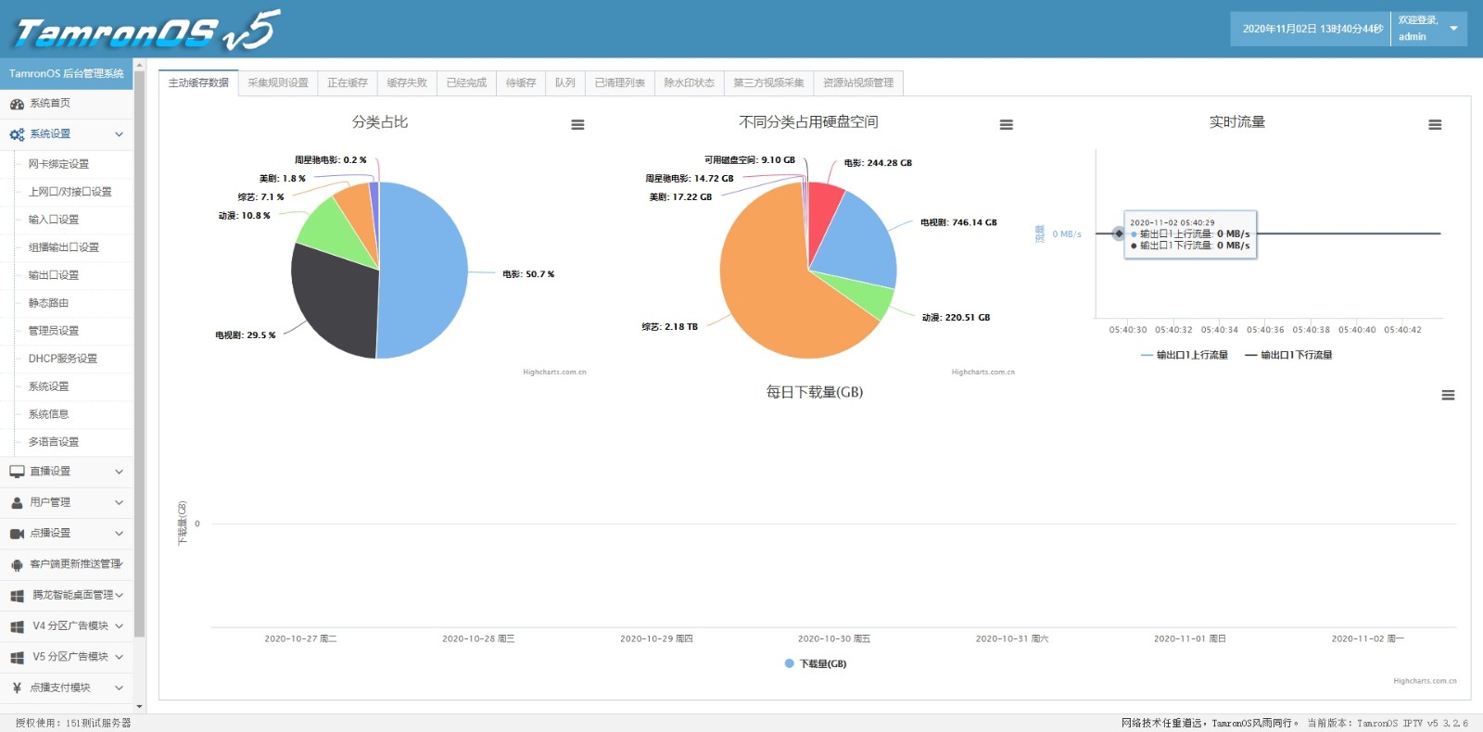Switch to the 队列 tab
Screen dimensions: 1483x732
(565, 82)
